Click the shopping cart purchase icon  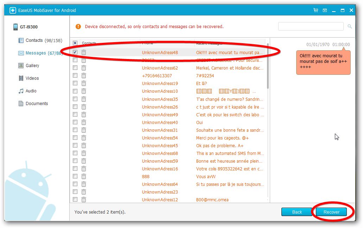[316, 10]
